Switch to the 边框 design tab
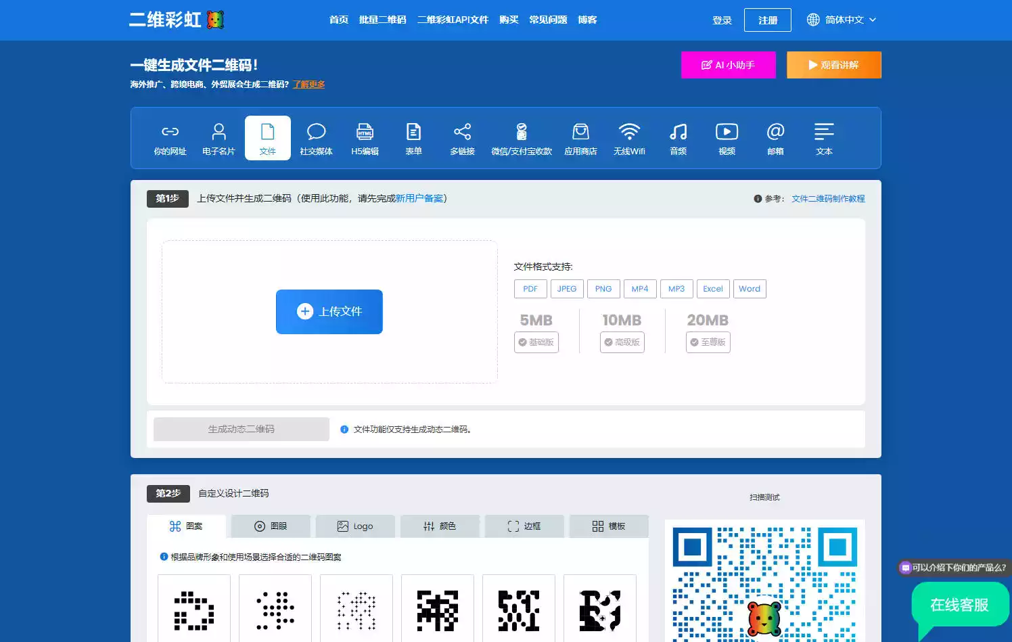This screenshot has width=1012, height=642. coord(524,526)
